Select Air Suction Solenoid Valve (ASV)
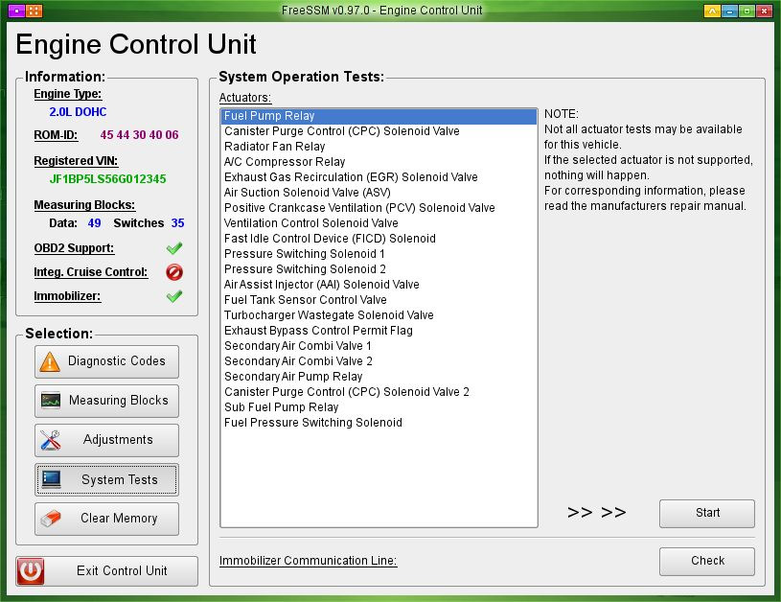Viewport: 781px width, 602px height. coord(379,193)
